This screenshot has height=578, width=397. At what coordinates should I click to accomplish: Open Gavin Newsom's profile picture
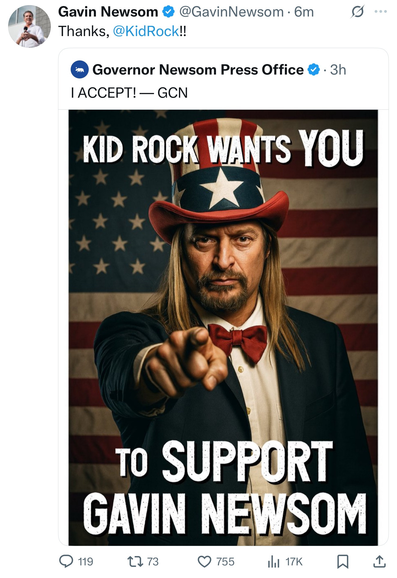[29, 26]
